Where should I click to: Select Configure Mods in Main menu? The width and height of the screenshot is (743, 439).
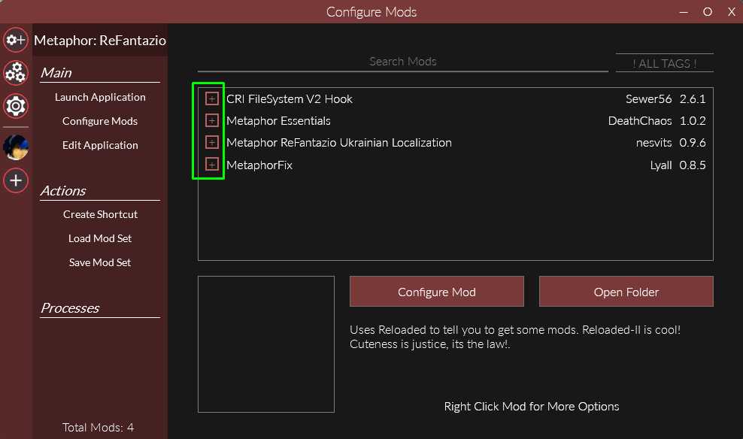(x=100, y=121)
